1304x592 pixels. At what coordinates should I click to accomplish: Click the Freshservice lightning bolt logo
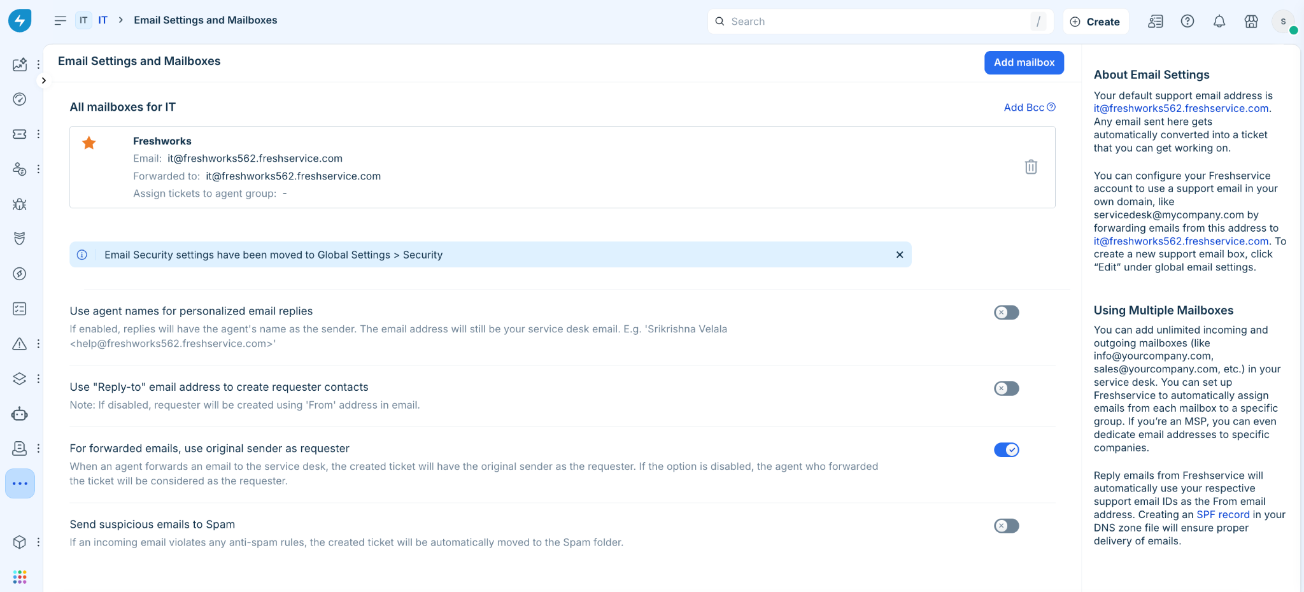(20, 20)
